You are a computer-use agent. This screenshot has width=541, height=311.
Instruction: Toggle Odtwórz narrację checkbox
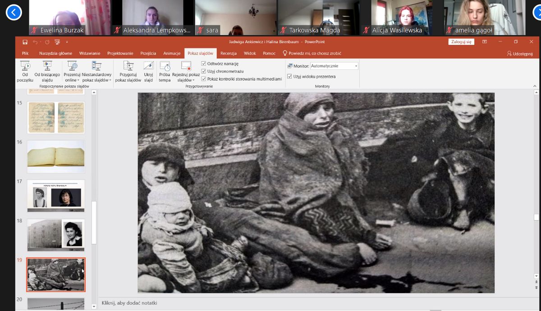204,63
